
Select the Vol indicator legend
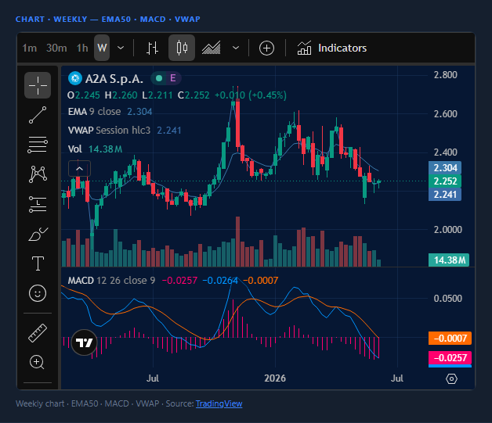point(75,149)
